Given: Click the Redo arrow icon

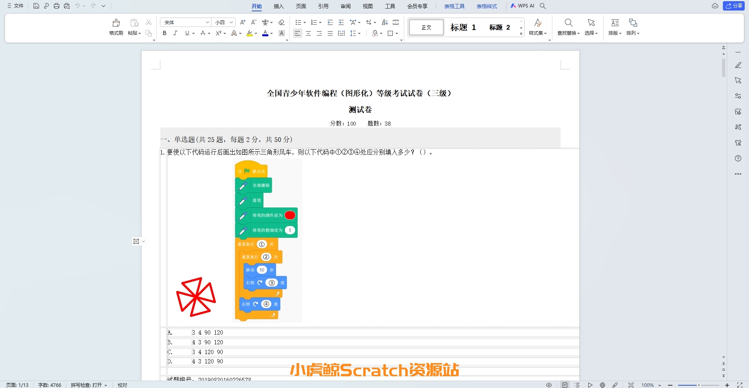Looking at the screenshot, I should pyautogui.click(x=93, y=6).
